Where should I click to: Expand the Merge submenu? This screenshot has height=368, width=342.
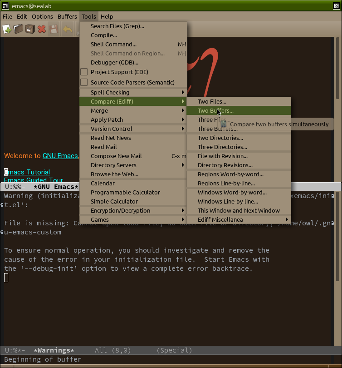tap(133, 110)
